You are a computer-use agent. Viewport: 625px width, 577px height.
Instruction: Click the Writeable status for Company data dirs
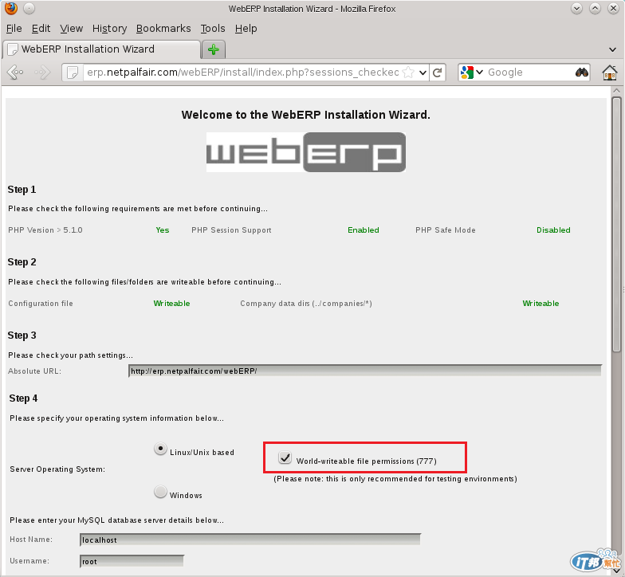(x=540, y=303)
